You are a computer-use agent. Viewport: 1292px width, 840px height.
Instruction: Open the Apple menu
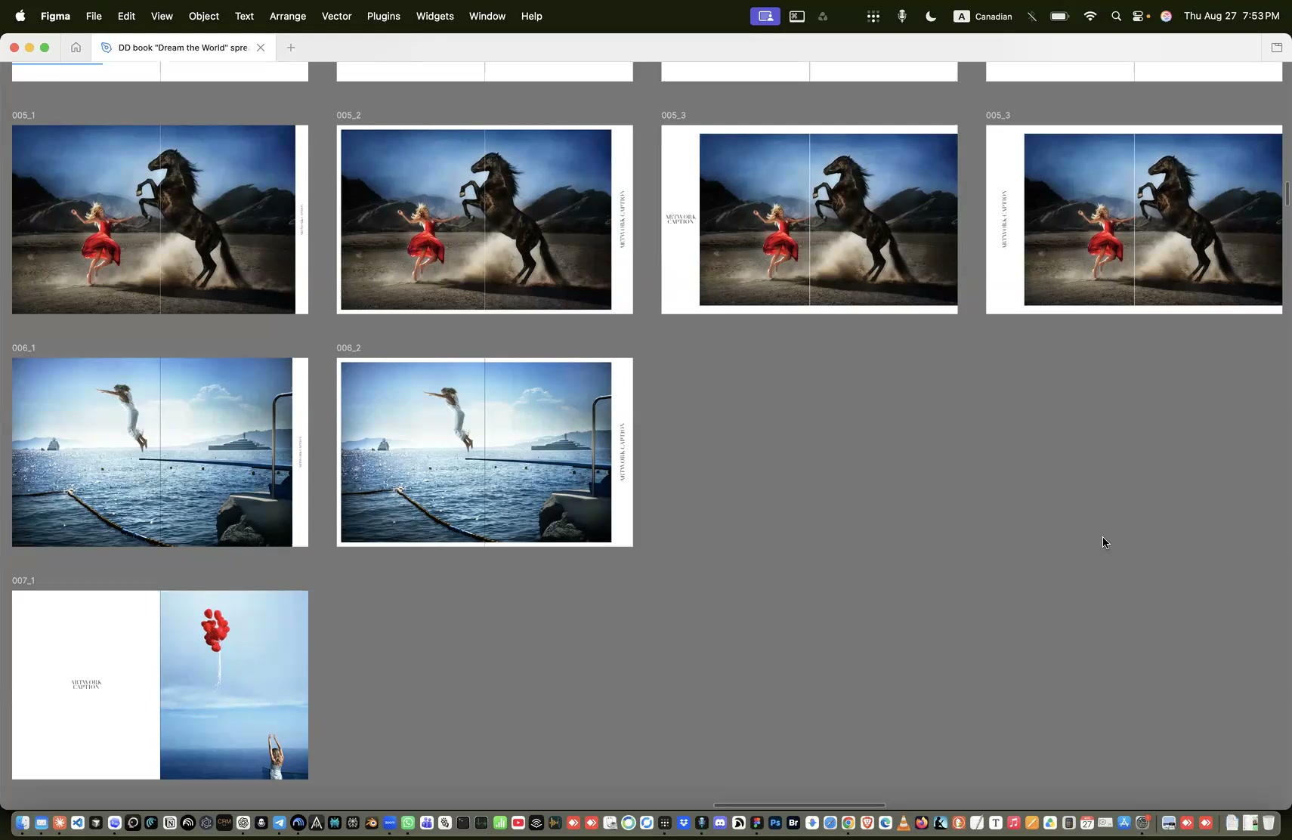[x=20, y=16]
